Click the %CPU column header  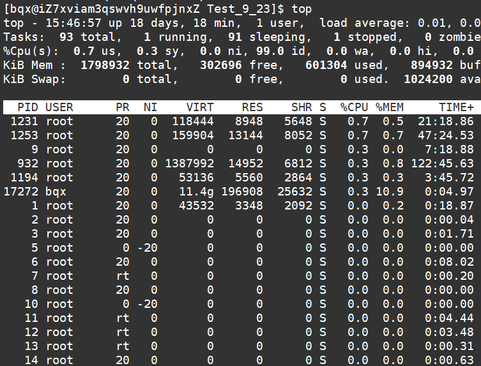point(354,107)
